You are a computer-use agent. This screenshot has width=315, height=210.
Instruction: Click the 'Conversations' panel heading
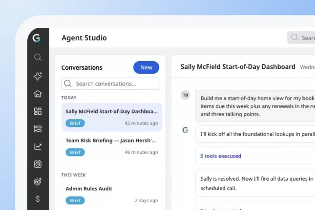82,68
